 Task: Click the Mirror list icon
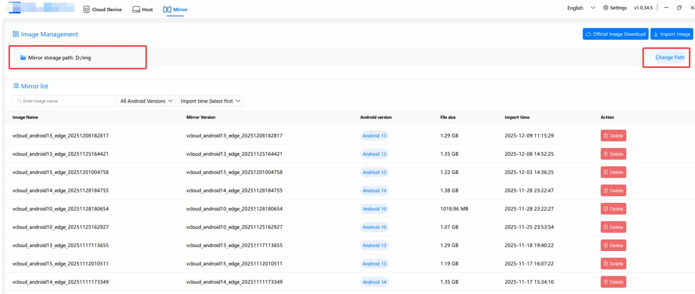coord(15,86)
